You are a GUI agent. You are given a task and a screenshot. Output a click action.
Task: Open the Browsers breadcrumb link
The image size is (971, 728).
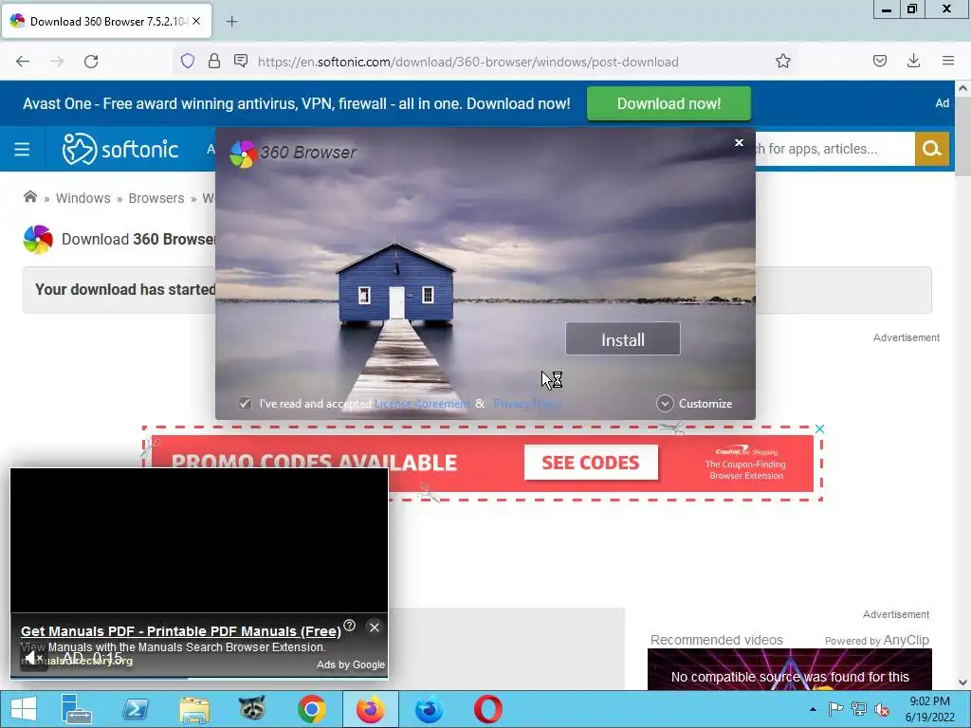[156, 198]
